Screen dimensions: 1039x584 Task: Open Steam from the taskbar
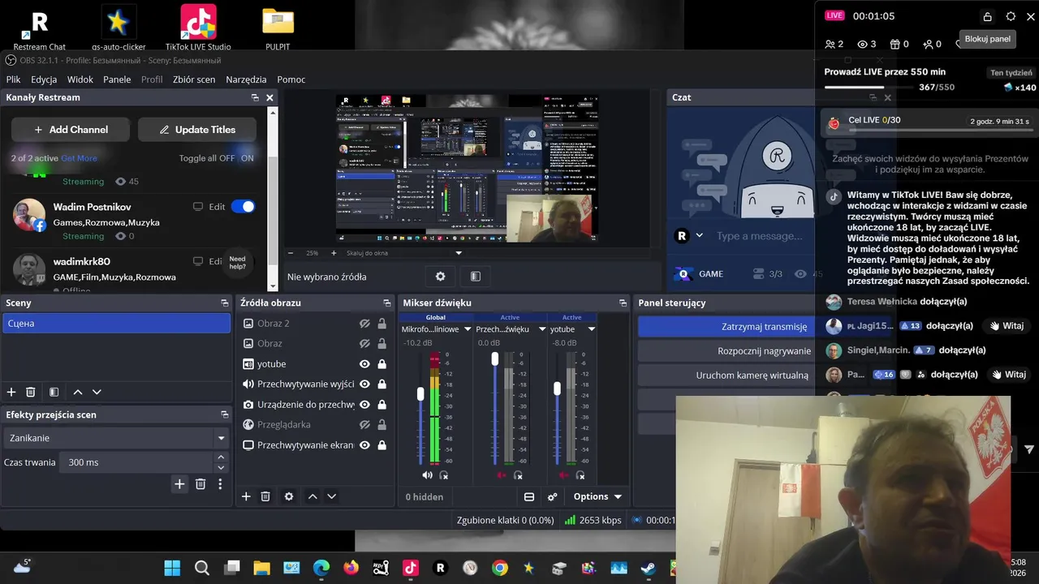click(x=648, y=568)
